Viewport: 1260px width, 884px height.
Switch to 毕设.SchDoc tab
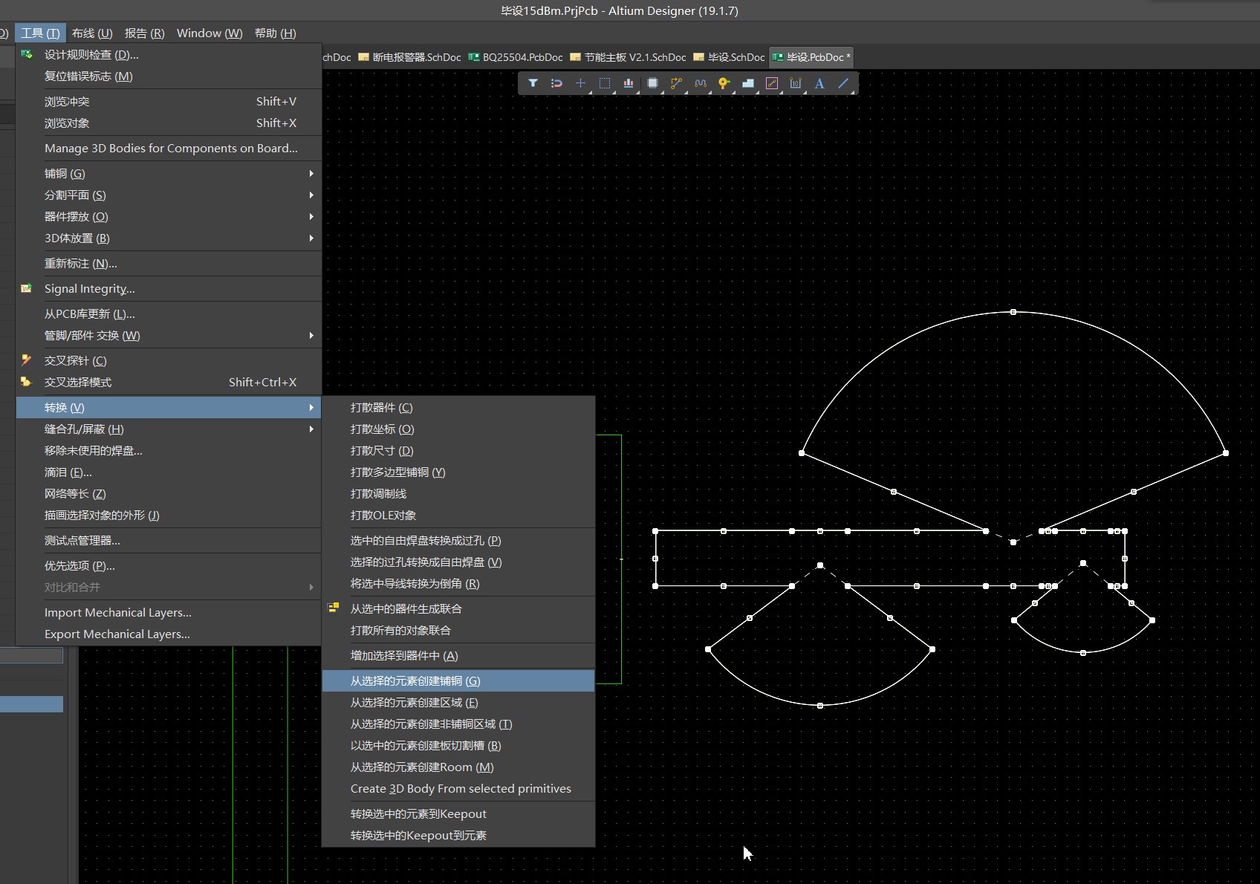729,57
